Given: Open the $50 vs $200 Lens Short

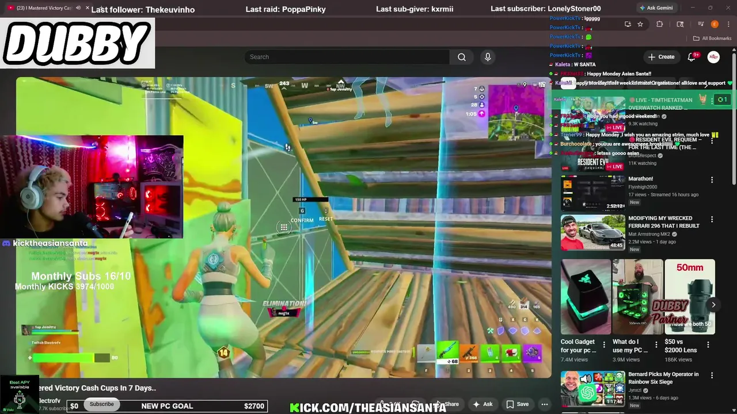Looking at the screenshot, I should 690,297.
